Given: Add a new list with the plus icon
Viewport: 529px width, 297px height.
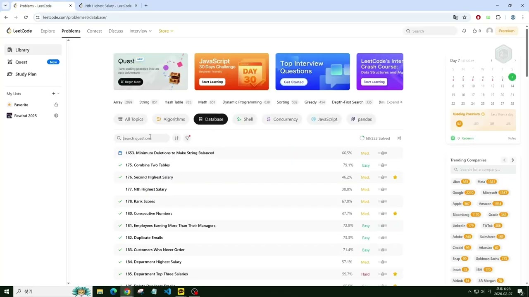Looking at the screenshot, I should tap(53, 94).
